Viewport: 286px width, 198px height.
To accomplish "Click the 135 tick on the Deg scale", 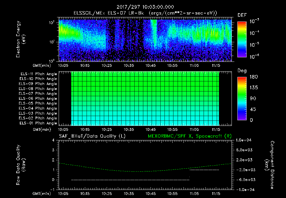I will (x=254, y=88).
